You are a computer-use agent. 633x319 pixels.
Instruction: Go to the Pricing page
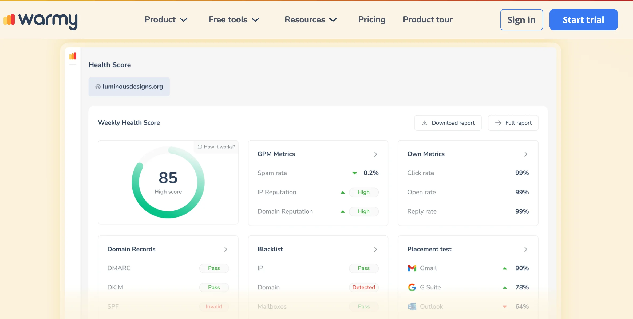[372, 20]
